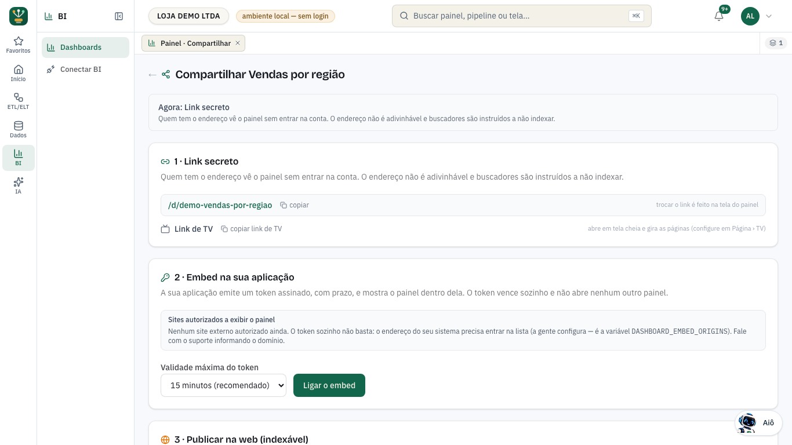Copy the secret link with copiar
The image size is (792, 445).
[295, 205]
